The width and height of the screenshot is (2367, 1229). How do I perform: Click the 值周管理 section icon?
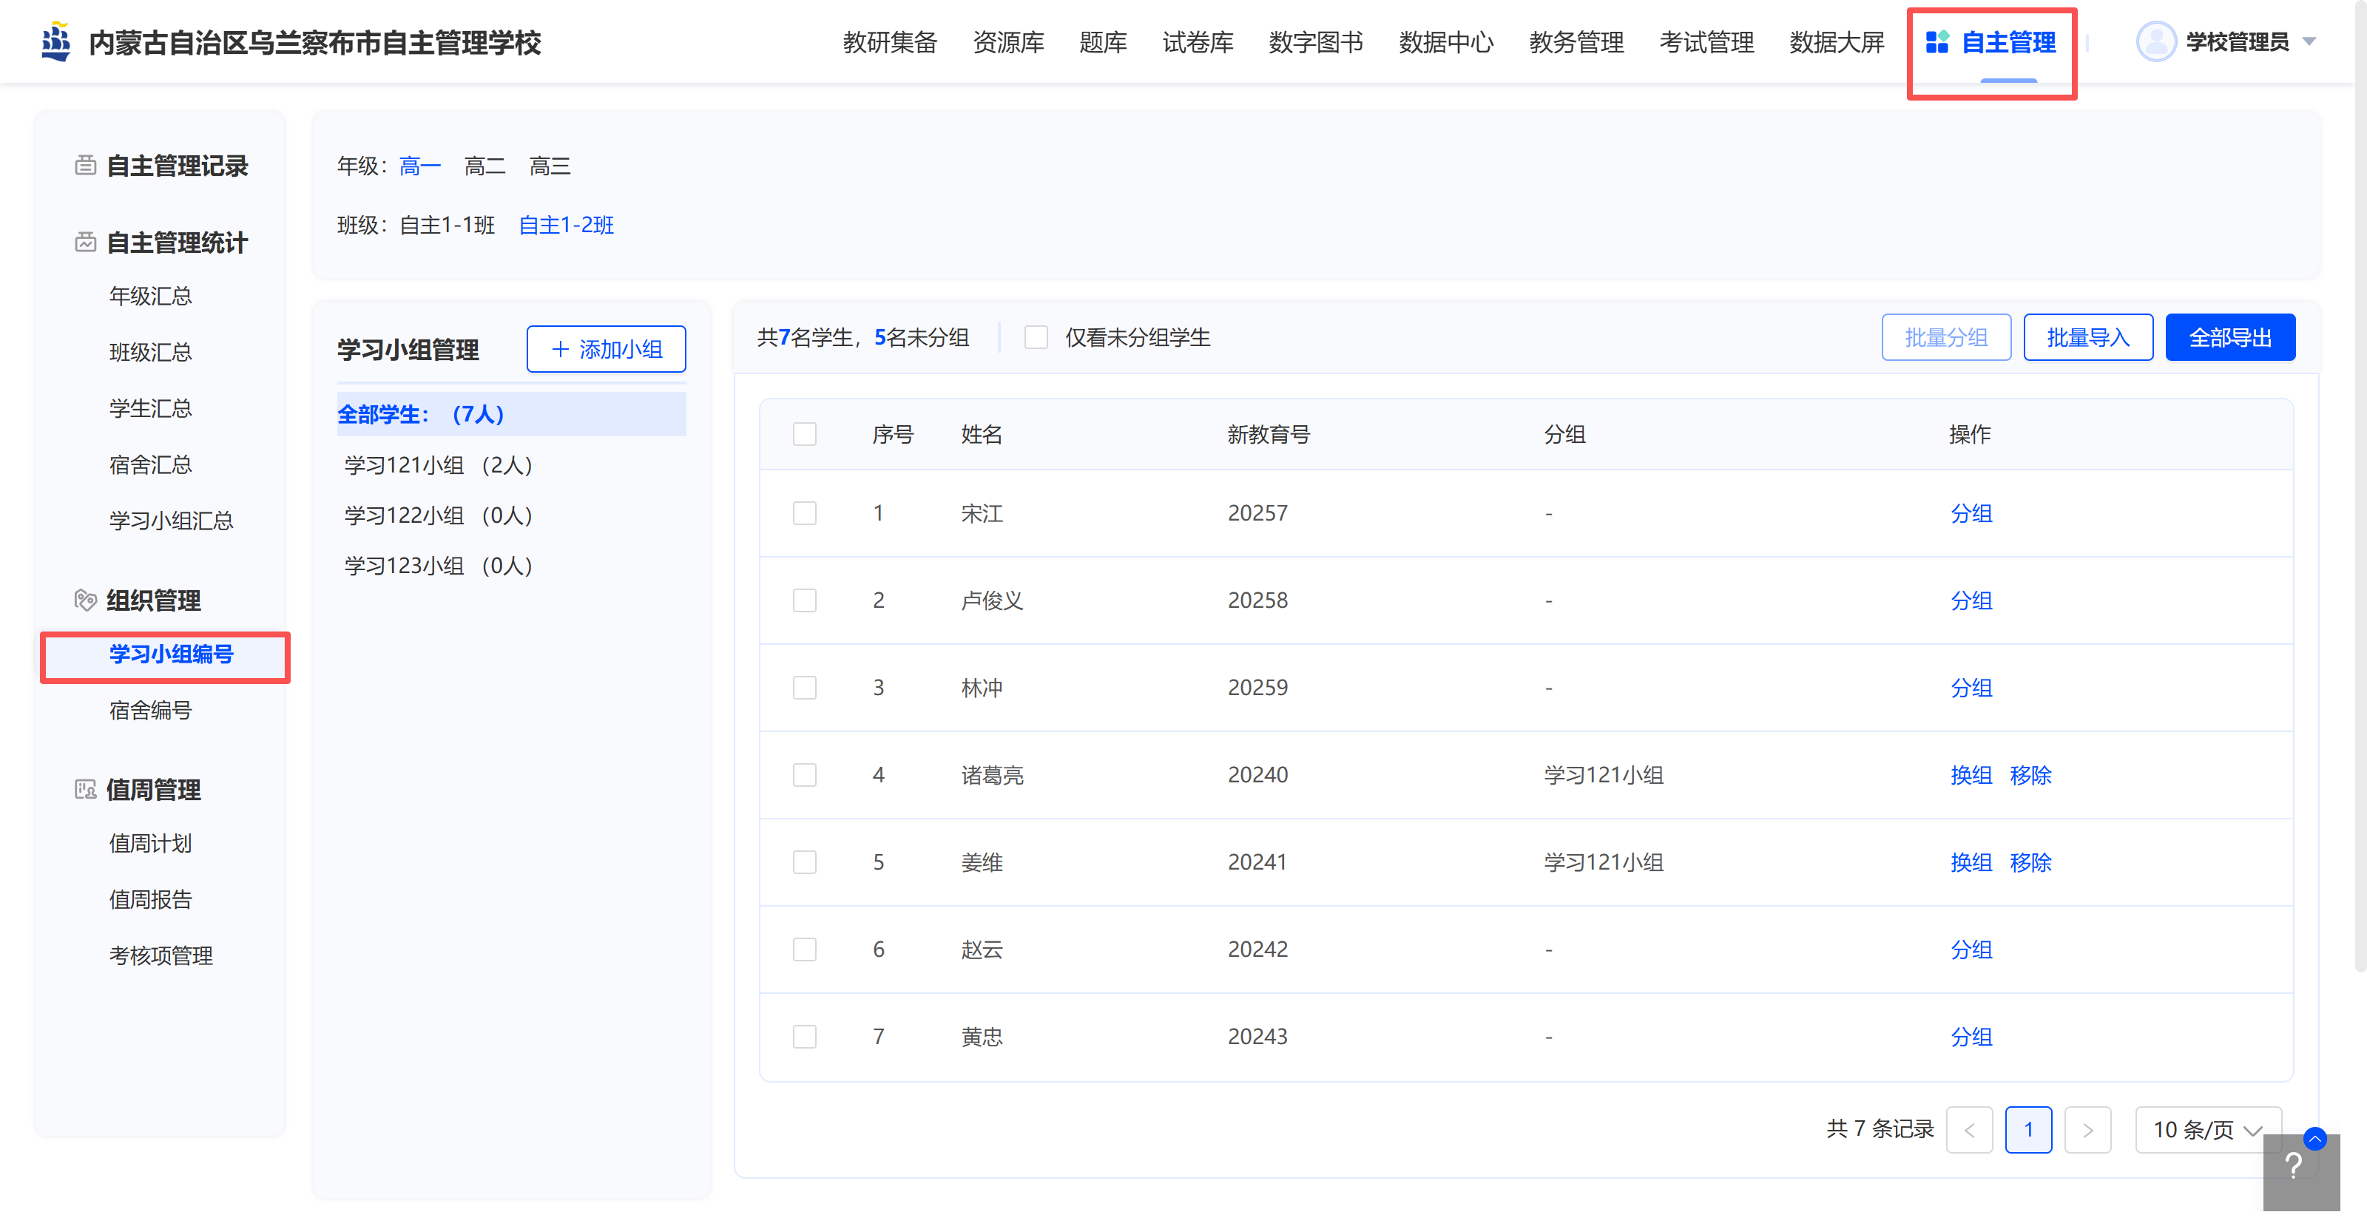[x=86, y=790]
